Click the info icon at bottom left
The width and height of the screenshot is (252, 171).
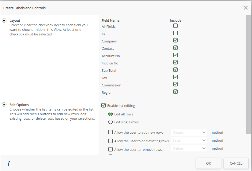(9, 164)
